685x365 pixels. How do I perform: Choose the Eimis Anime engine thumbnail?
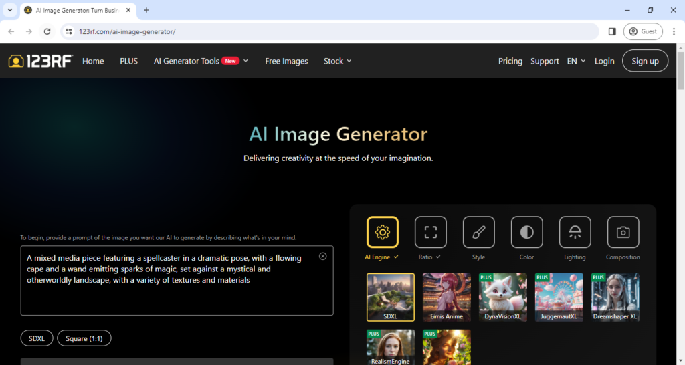coord(446,297)
